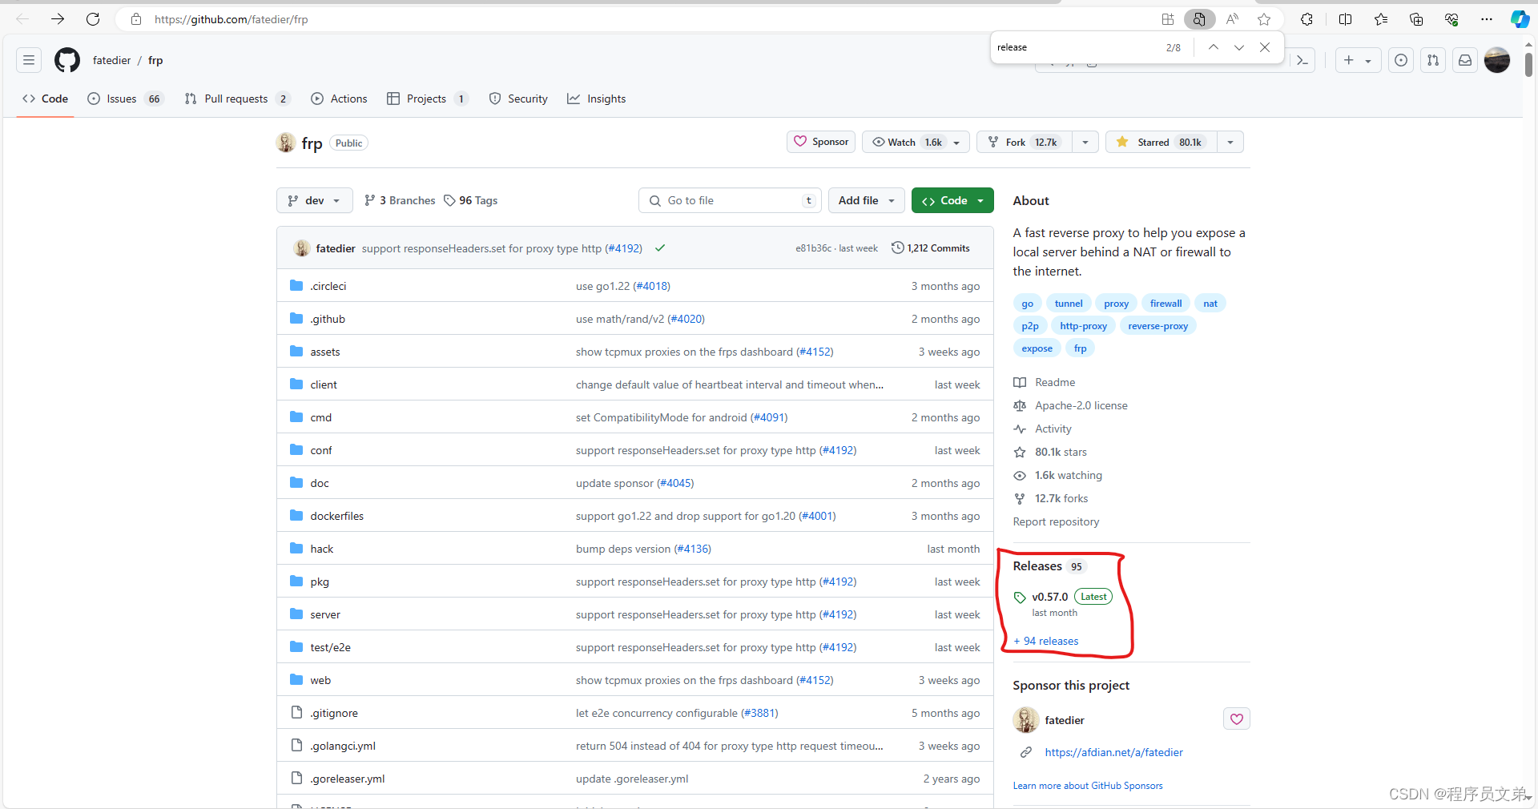Open user profile avatar menu
This screenshot has height=809, width=1538.
(1497, 60)
